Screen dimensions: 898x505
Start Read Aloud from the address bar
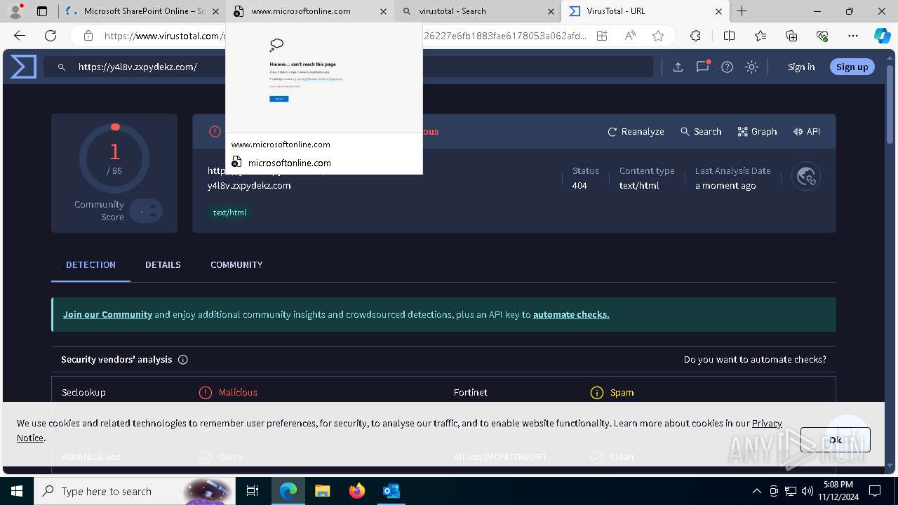point(630,36)
